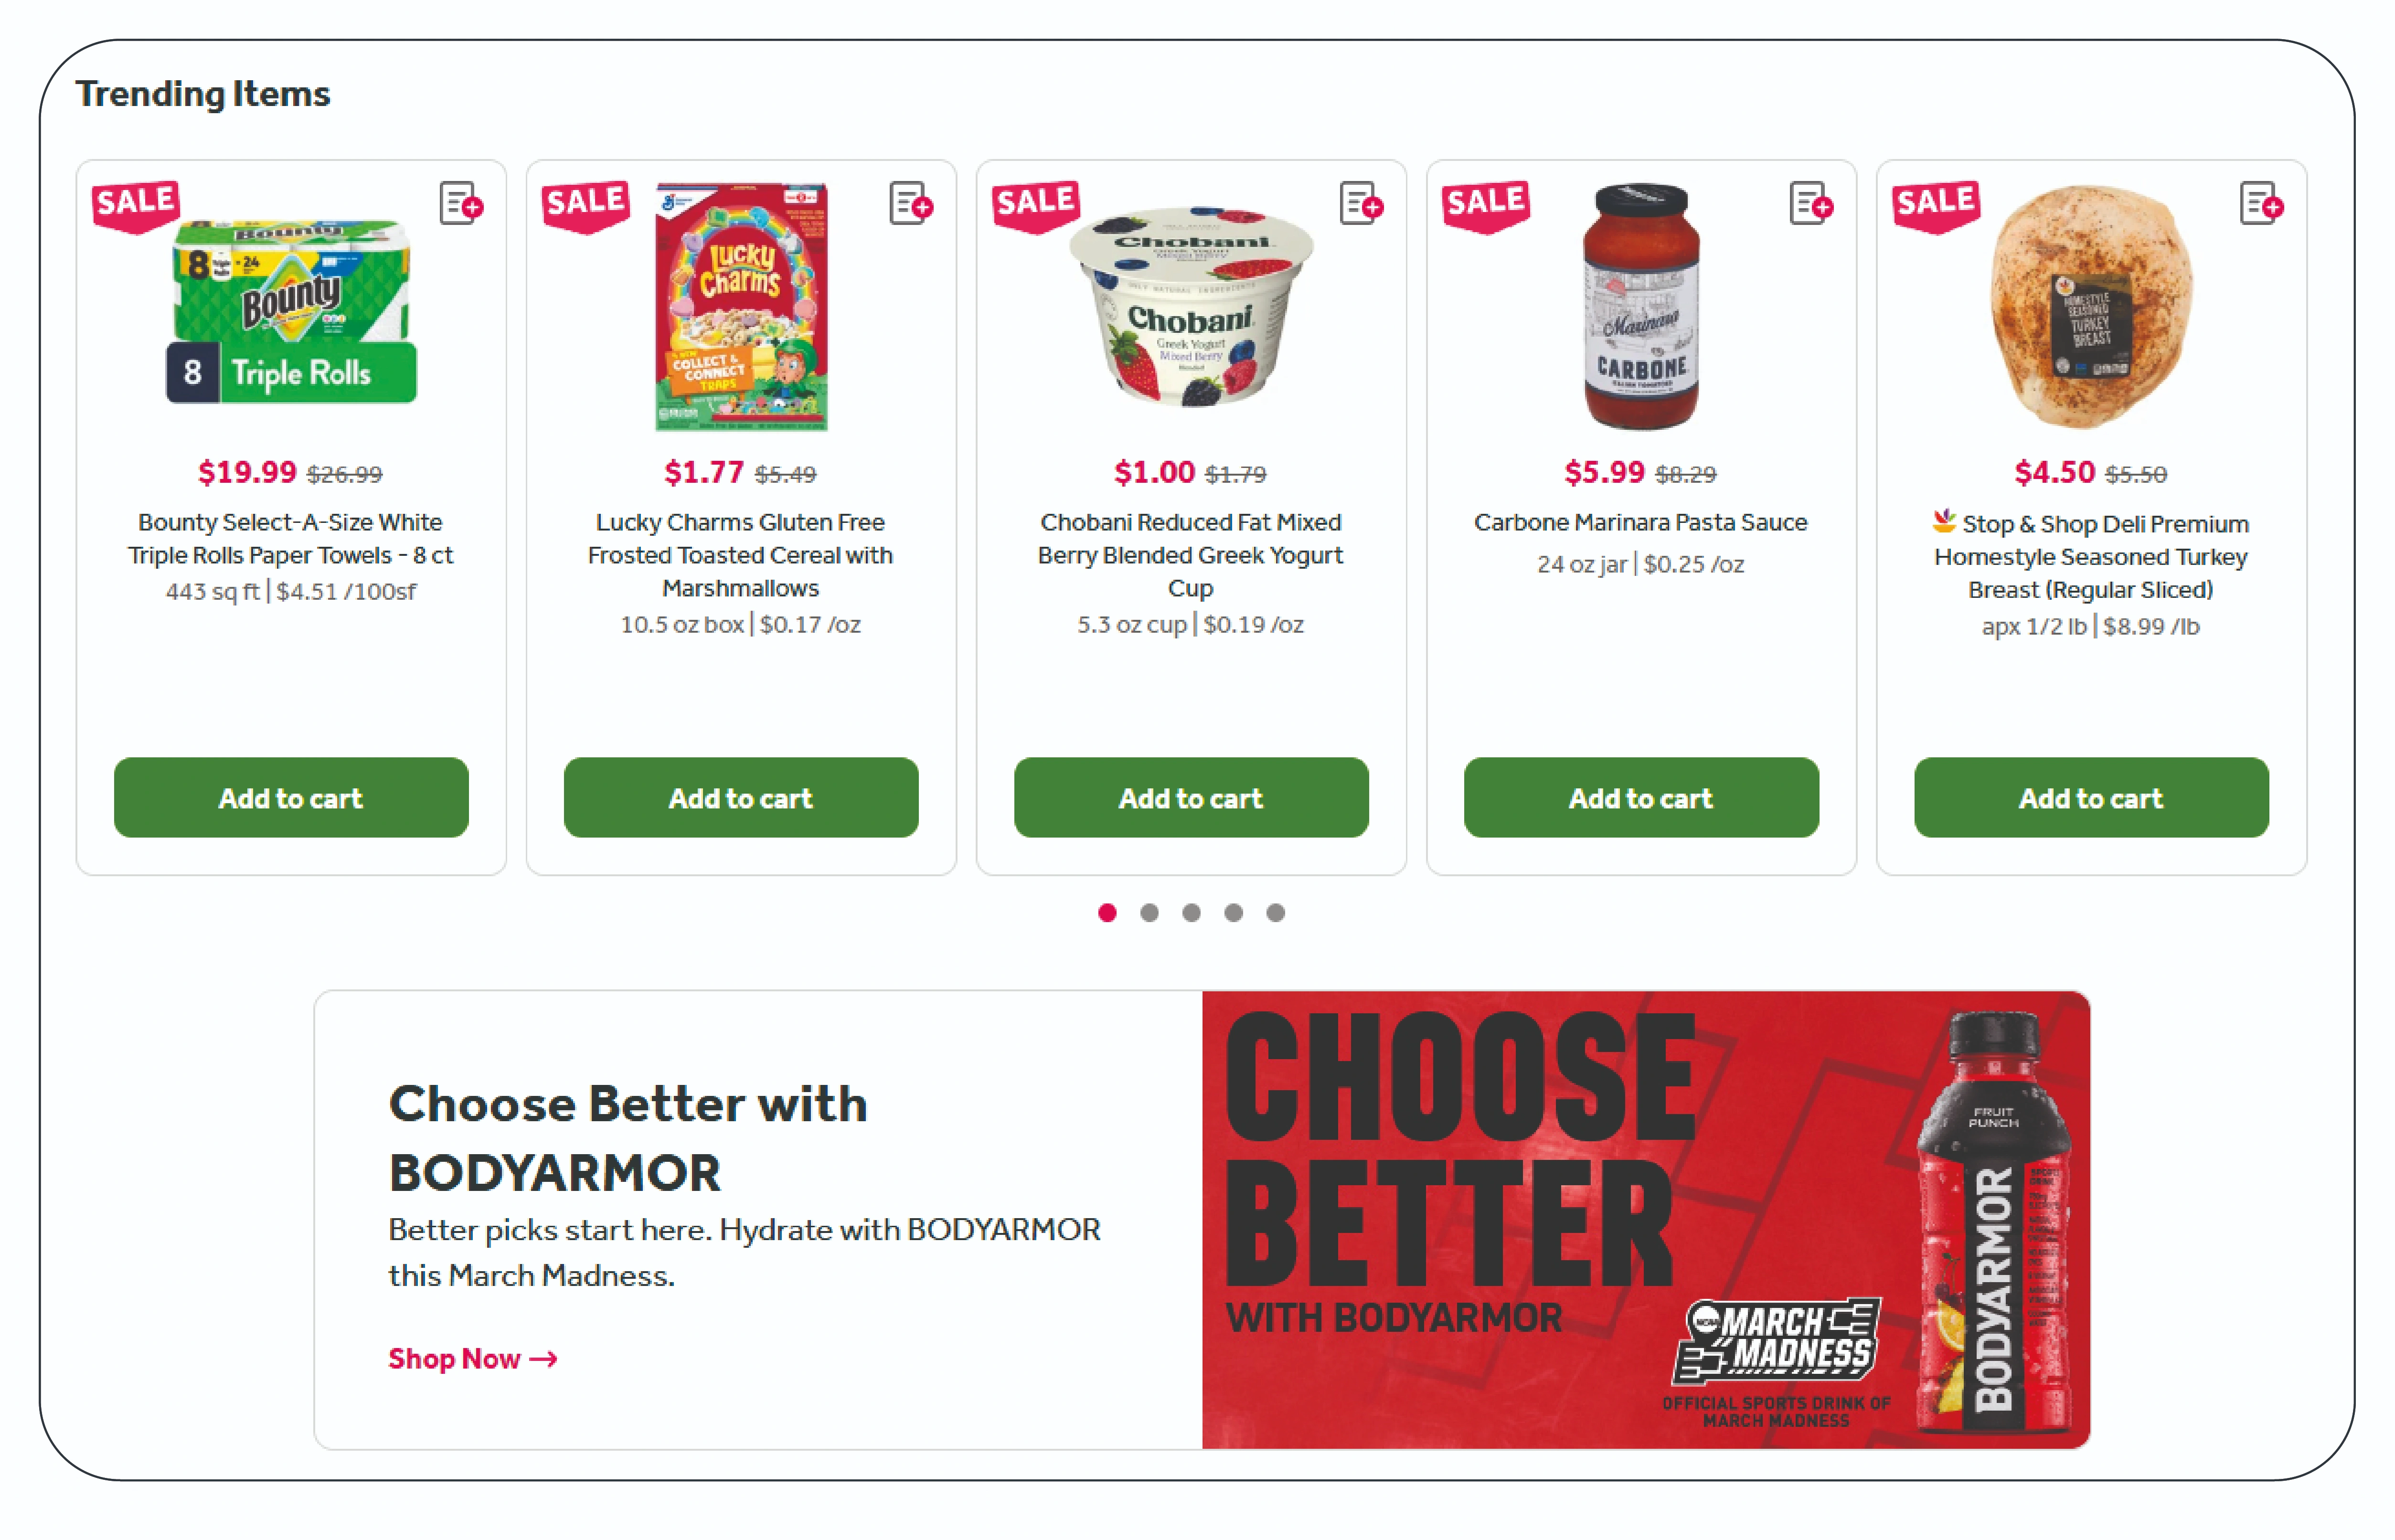The height and width of the screenshot is (1540, 2395).
Task: Add Chobani Greek Yogurt to cart
Action: (1191, 797)
